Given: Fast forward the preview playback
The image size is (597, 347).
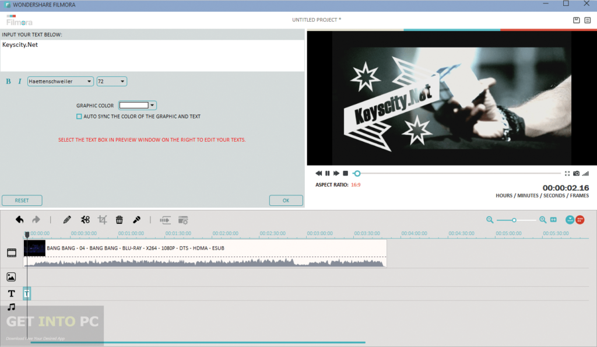Looking at the screenshot, I should [336, 173].
